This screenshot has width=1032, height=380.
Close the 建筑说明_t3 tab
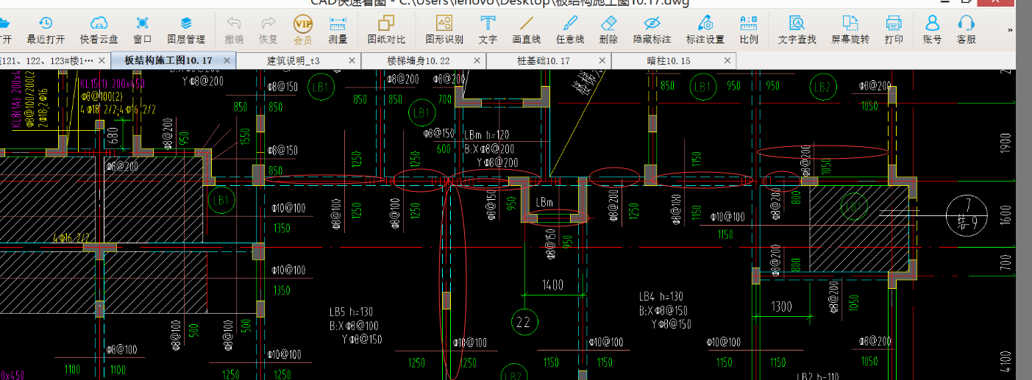[x=352, y=60]
